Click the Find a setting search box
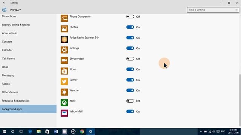241x135 pixels. pyautogui.click(x=213, y=10)
